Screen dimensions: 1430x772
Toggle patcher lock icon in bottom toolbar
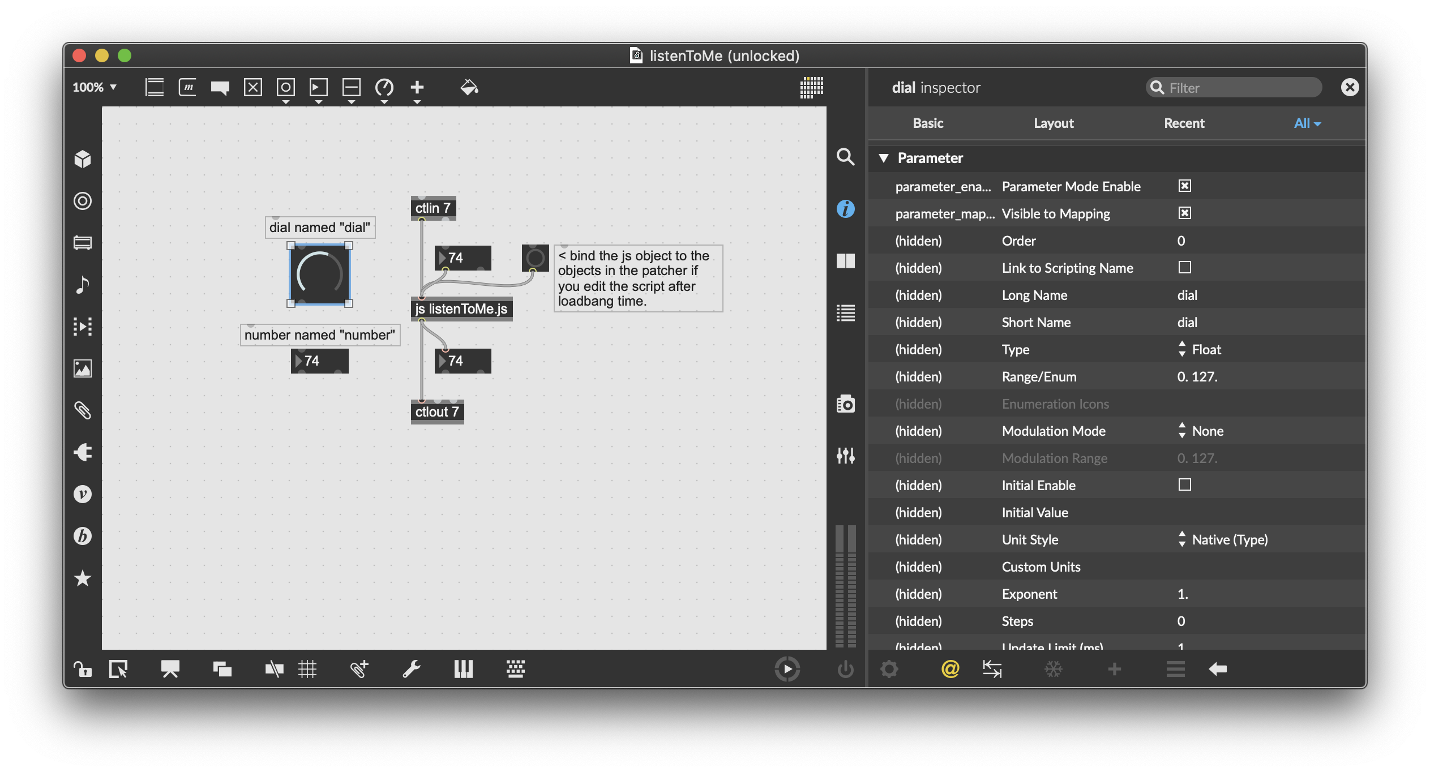[x=83, y=669]
